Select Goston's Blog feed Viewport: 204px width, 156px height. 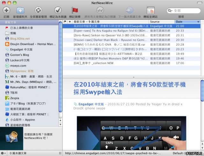[x=19, y=55]
